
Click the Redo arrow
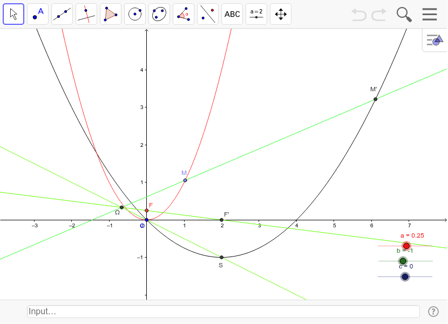tap(379, 14)
